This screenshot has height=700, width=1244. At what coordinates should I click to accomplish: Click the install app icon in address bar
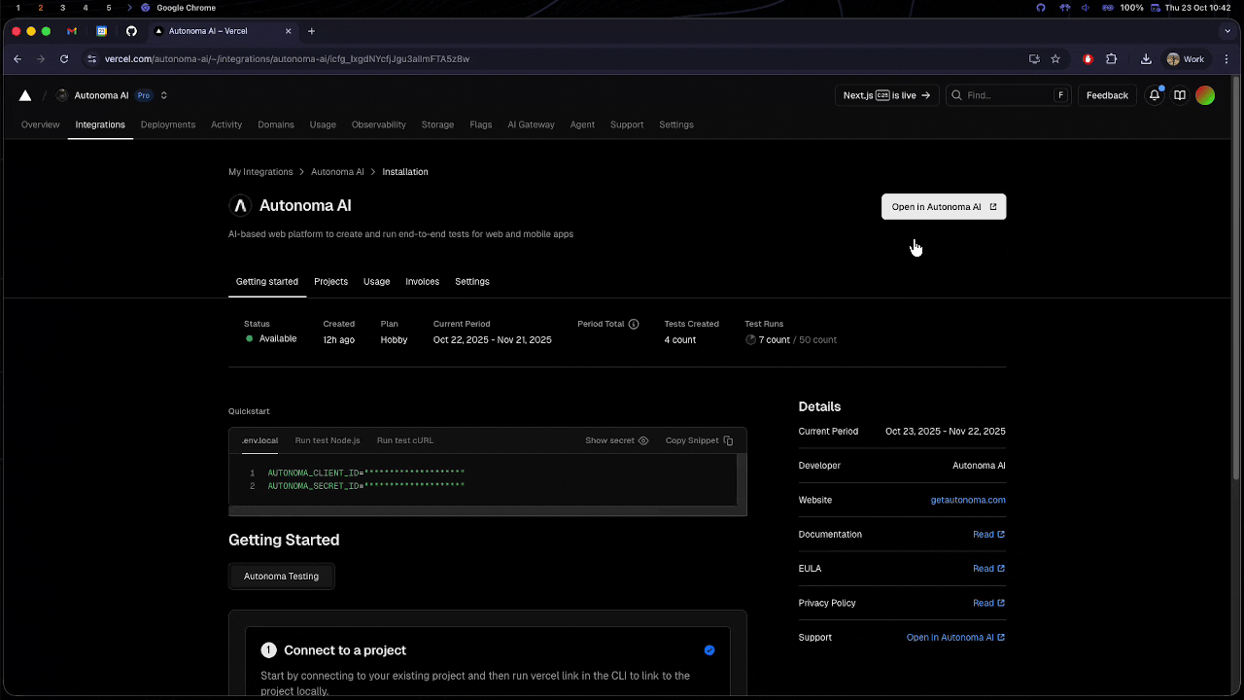(1034, 59)
